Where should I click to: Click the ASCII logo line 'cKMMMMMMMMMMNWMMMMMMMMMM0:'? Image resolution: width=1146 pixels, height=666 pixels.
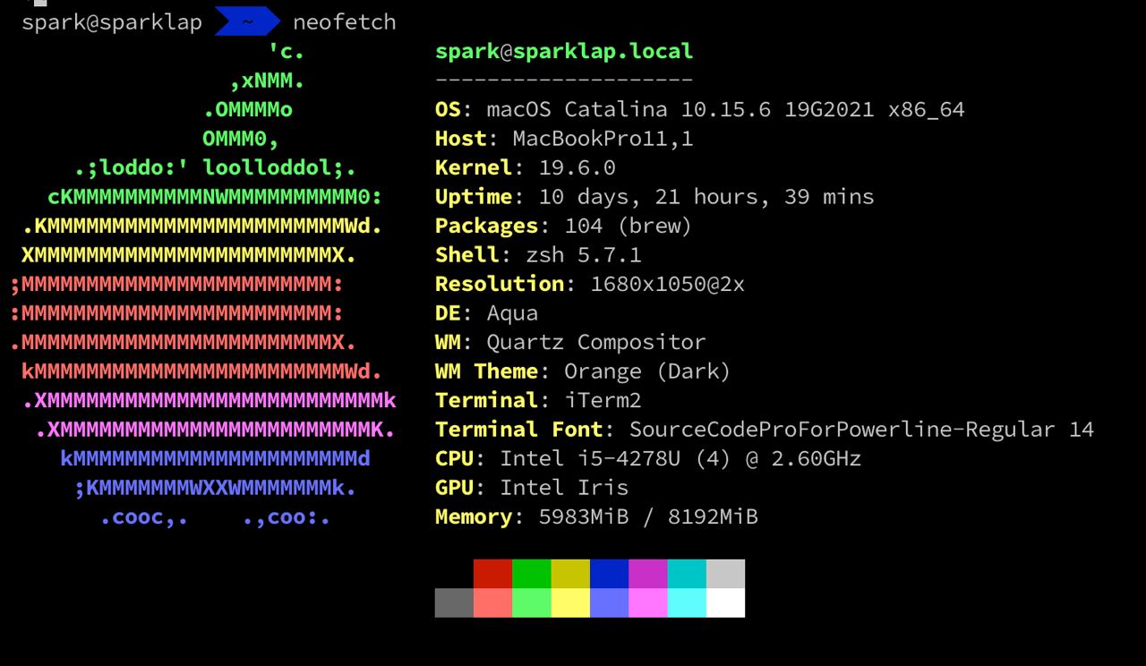click(215, 197)
